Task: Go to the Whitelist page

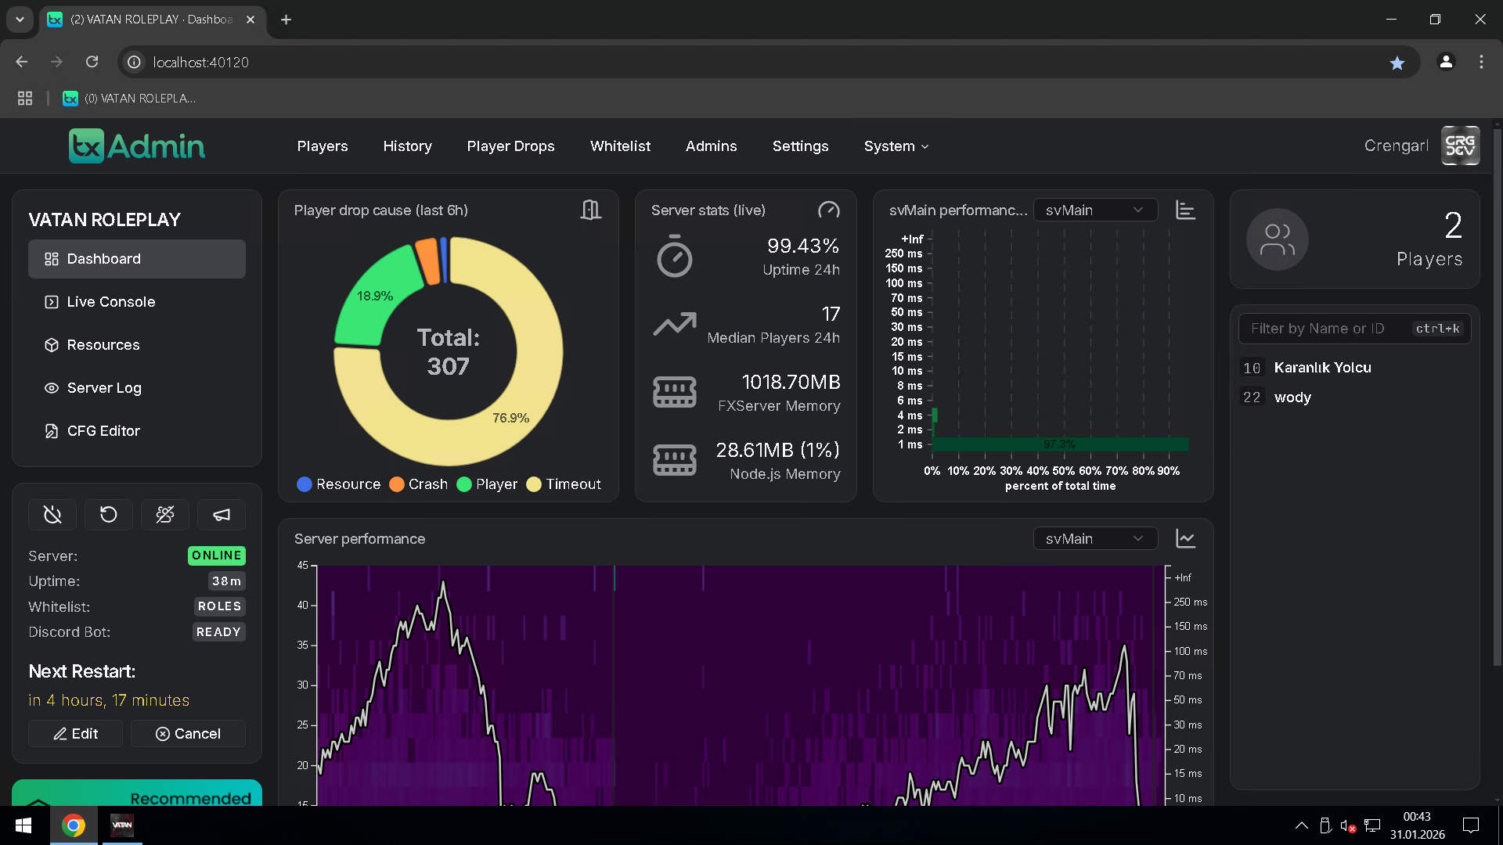Action: point(620,146)
